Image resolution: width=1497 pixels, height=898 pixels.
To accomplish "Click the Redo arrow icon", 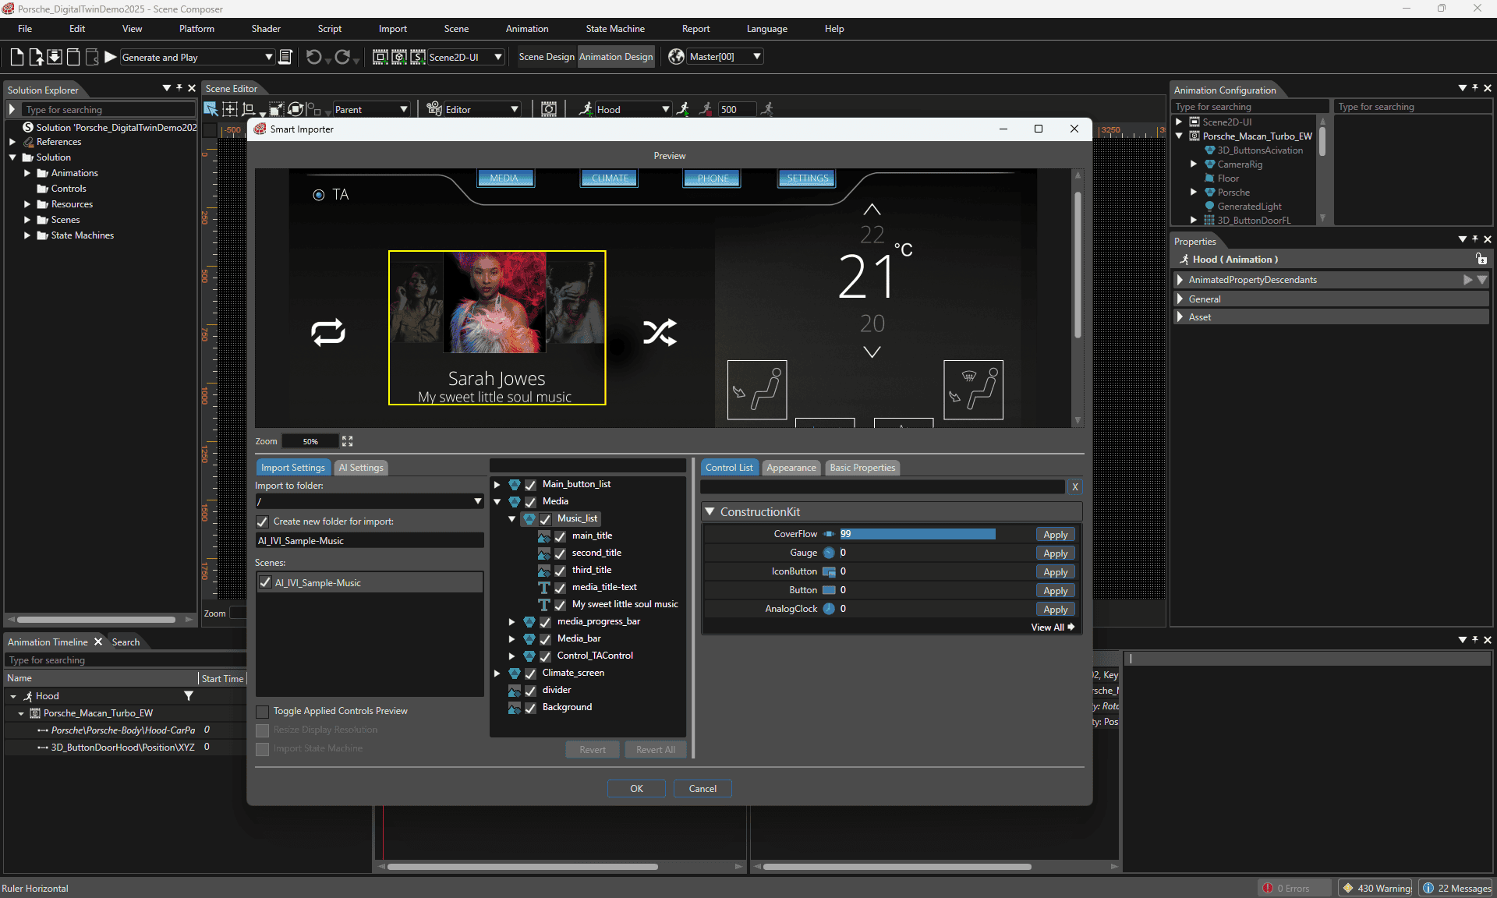I will coord(342,57).
